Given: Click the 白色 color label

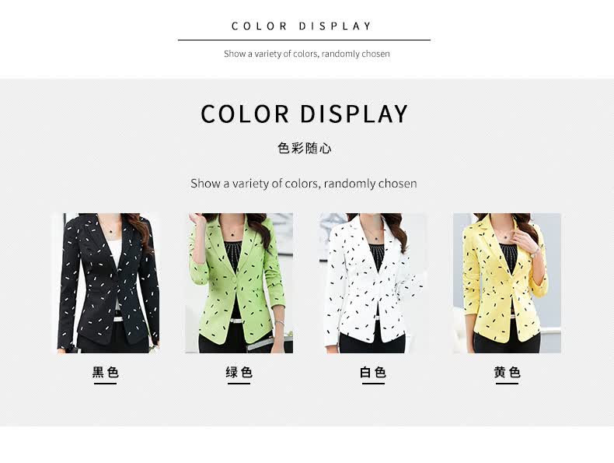Looking at the screenshot, I should click(373, 372).
